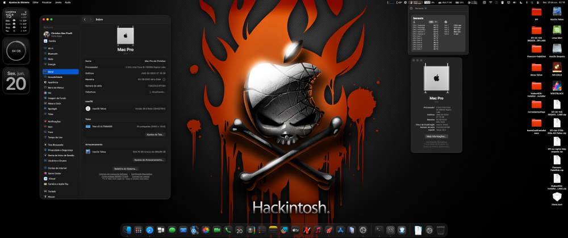Open Tela Bloqueada settings
The image size is (568, 238).
point(61,144)
